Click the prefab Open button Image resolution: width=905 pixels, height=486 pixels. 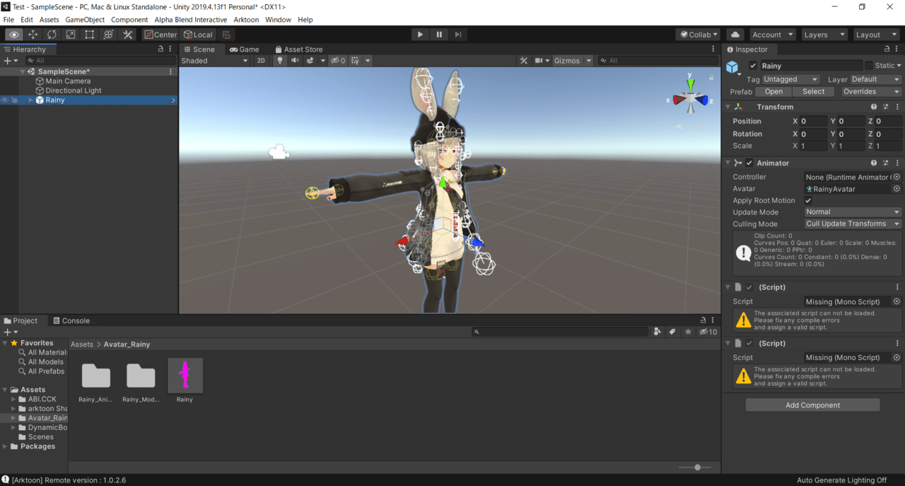click(x=773, y=91)
